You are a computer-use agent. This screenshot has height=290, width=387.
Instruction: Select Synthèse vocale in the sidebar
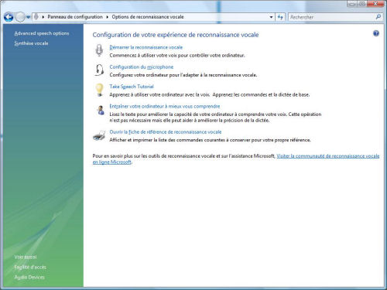31,43
